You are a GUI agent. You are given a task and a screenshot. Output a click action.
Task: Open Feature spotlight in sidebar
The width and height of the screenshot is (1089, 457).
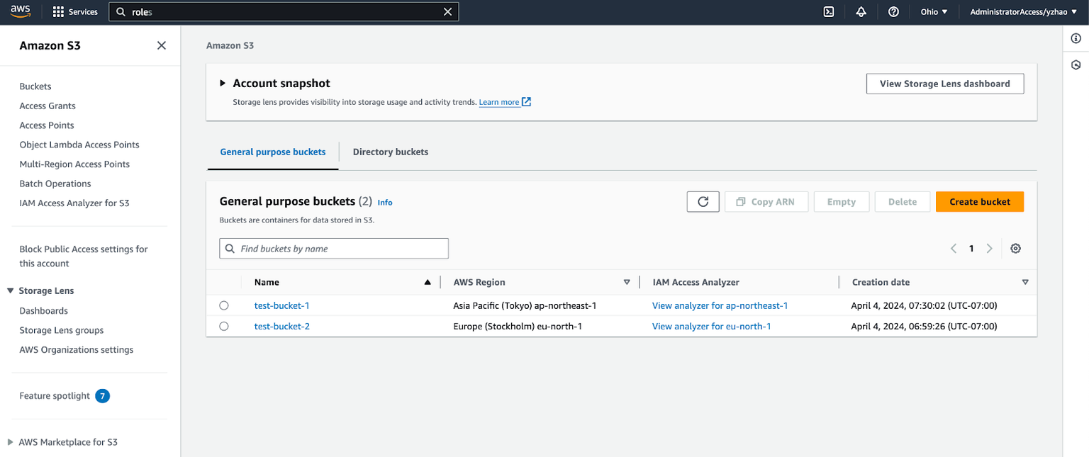coord(55,396)
